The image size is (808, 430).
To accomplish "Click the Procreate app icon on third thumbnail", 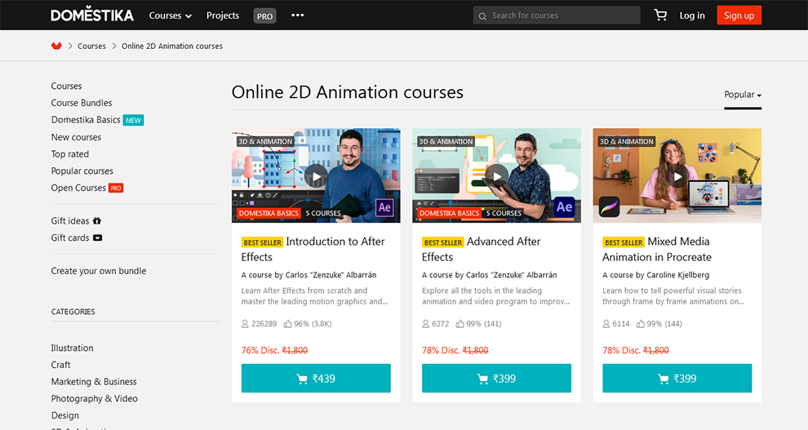I will coord(609,207).
